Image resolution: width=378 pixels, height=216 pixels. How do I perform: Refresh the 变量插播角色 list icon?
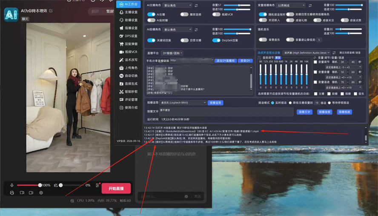310,5
